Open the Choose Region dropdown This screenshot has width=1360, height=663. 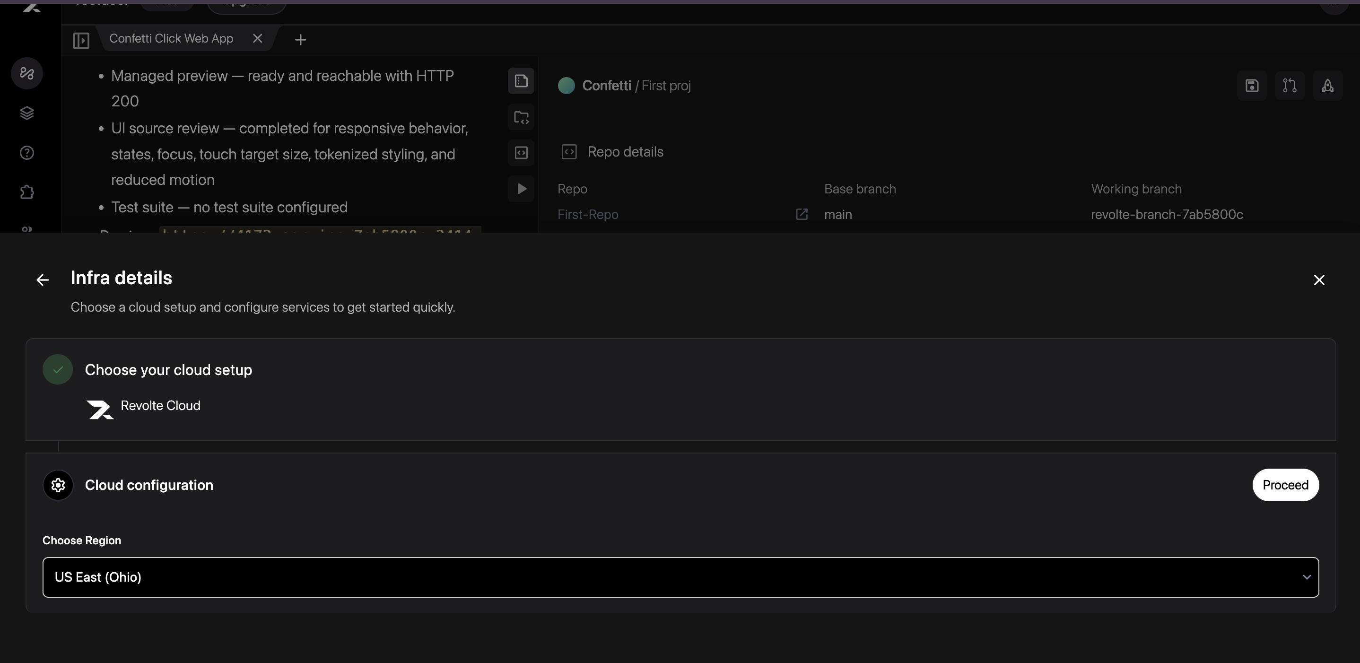point(680,577)
